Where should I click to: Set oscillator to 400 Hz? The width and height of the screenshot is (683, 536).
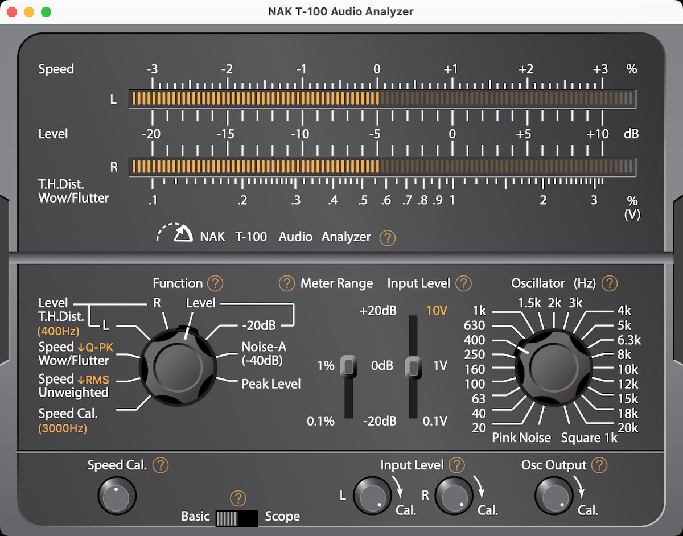(x=475, y=340)
